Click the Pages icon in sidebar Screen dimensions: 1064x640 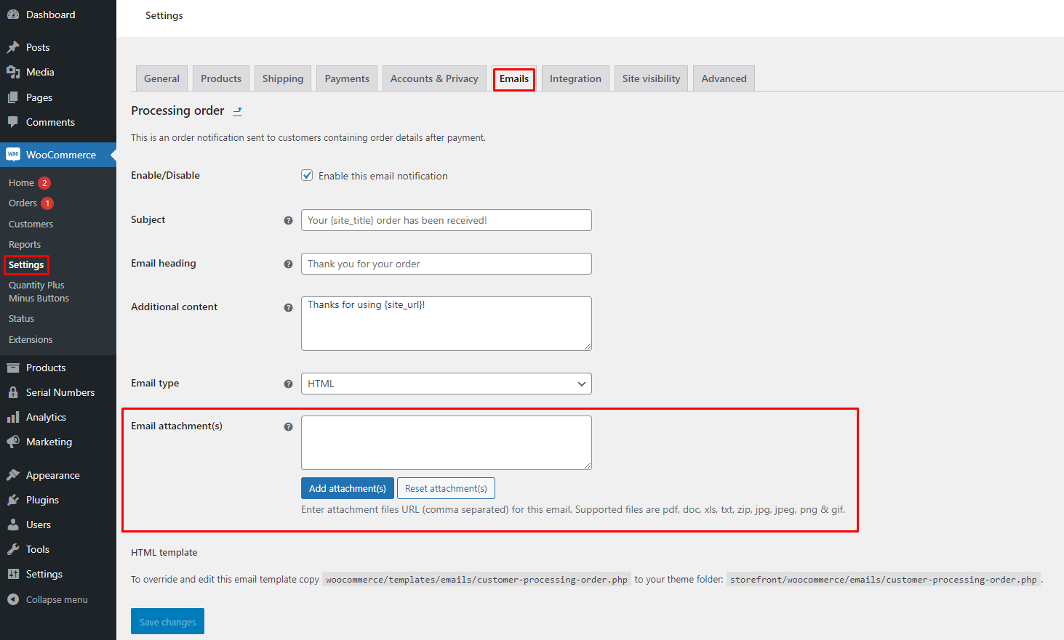tap(13, 97)
